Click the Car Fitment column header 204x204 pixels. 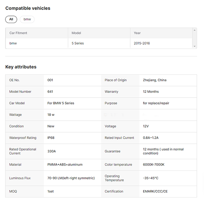pos(18,33)
